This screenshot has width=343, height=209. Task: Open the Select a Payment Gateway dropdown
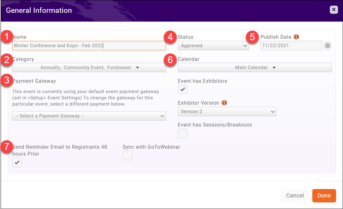click(89, 116)
